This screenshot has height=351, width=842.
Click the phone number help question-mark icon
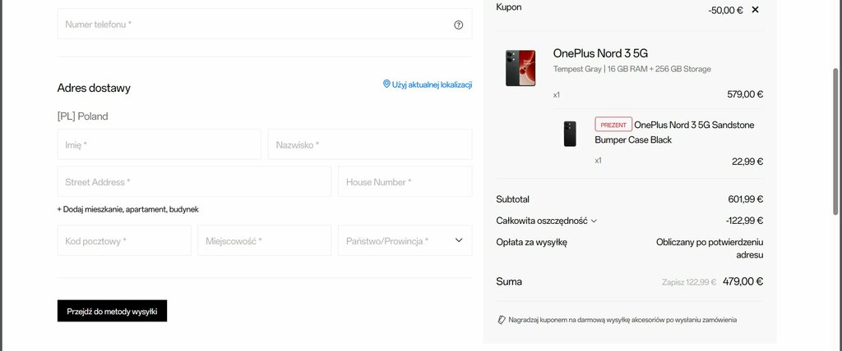[x=458, y=25]
